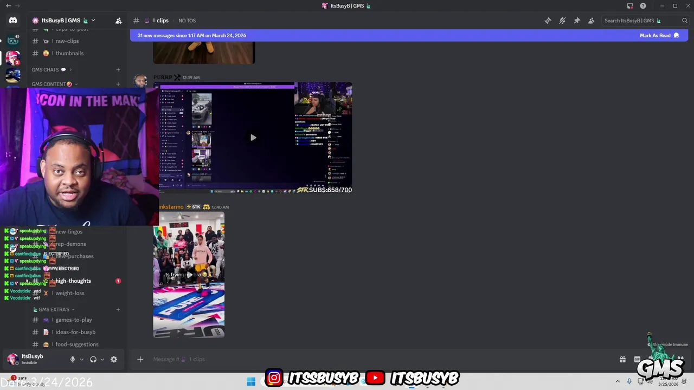This screenshot has height=390, width=694.
Task: Show hidden system tray icons chevron
Action: pos(617,381)
